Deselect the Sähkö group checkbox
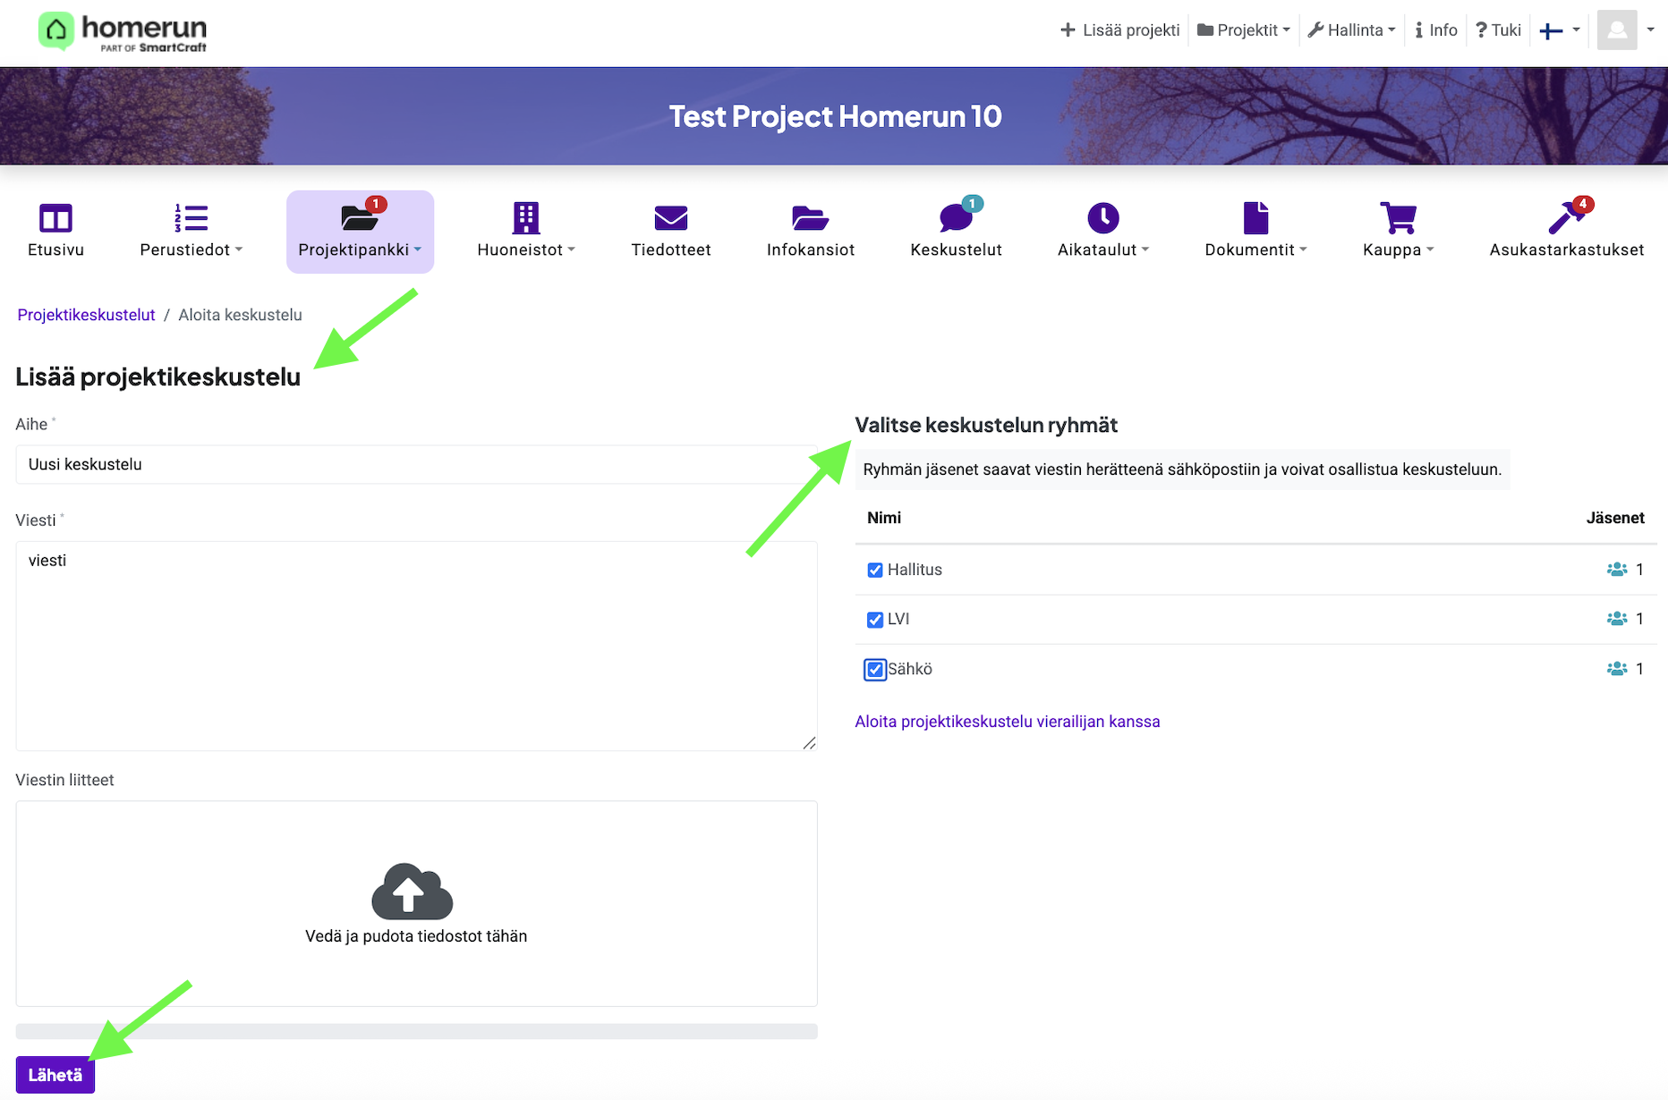This screenshot has width=1668, height=1100. [875, 670]
